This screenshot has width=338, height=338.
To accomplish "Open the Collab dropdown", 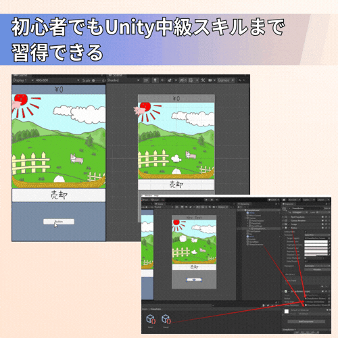I will click(x=273, y=200).
